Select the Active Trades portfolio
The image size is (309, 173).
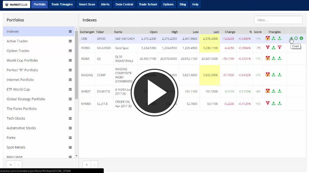[39, 41]
